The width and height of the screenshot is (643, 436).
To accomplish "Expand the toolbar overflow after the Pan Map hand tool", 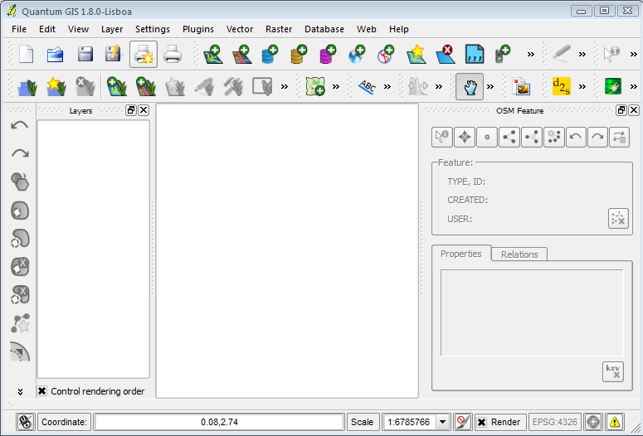I will (490, 86).
